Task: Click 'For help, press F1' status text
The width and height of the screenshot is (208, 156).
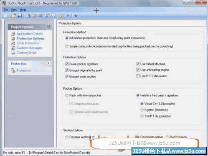Action: (x=14, y=153)
